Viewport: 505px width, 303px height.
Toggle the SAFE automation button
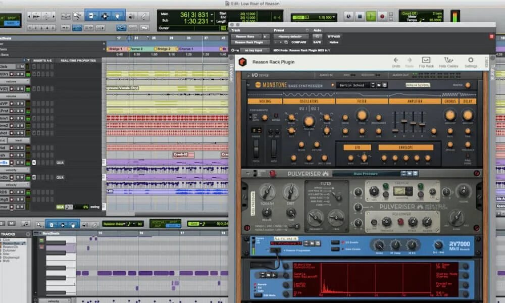coord(317,42)
